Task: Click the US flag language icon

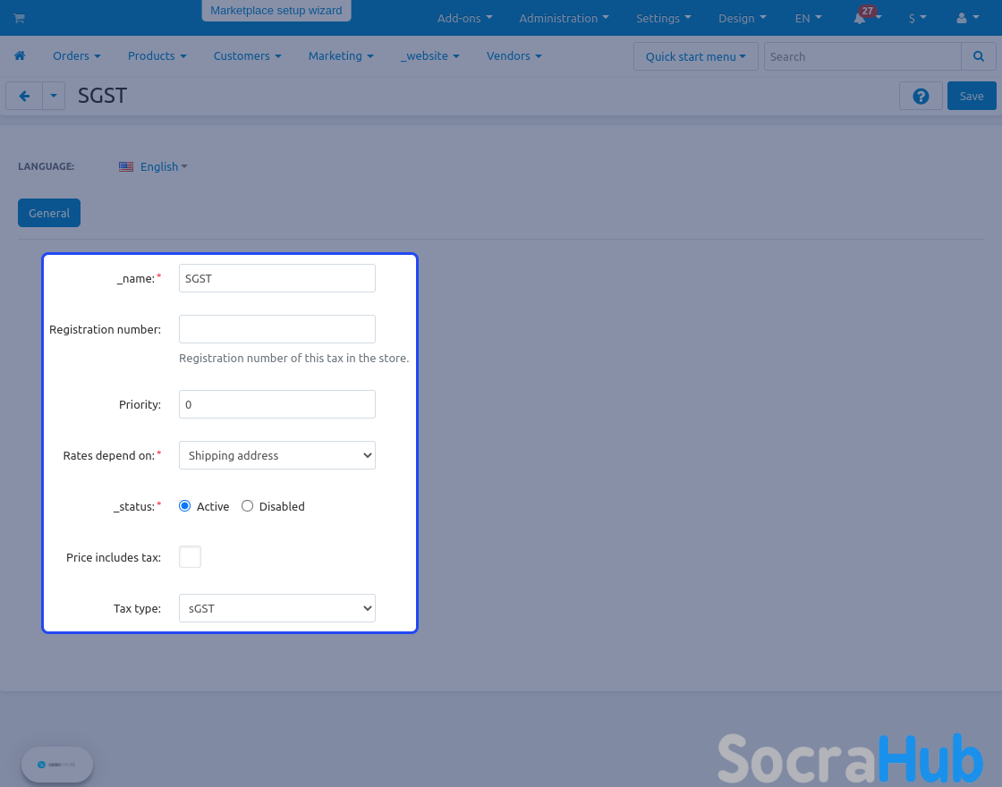Action: click(126, 166)
